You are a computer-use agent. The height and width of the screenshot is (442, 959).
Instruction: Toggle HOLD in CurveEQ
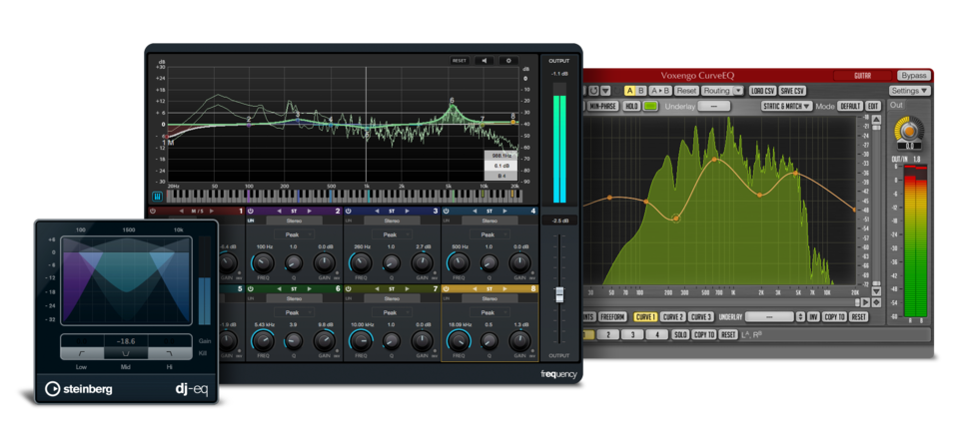[x=631, y=106]
